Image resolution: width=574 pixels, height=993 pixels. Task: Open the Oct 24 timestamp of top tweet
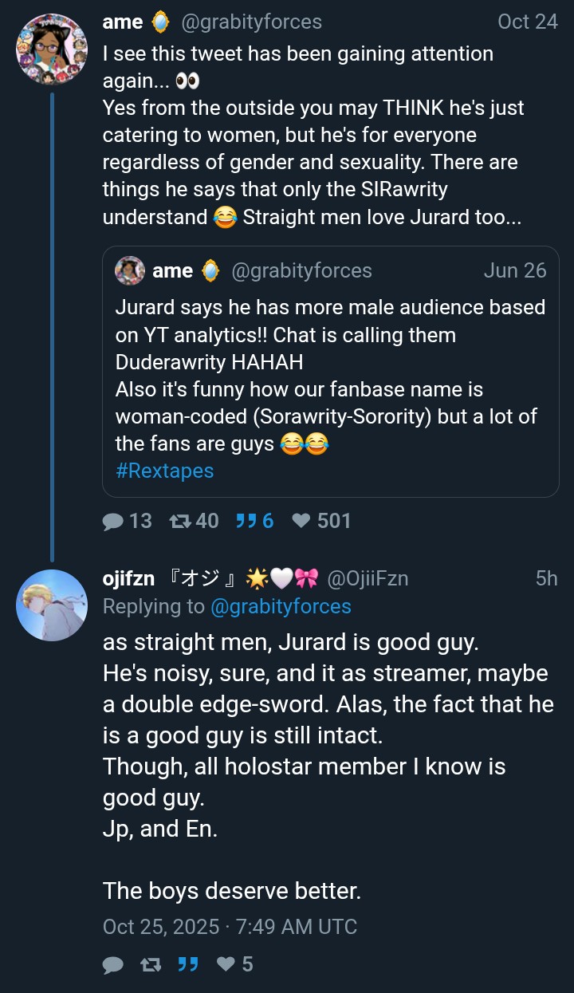tap(528, 22)
